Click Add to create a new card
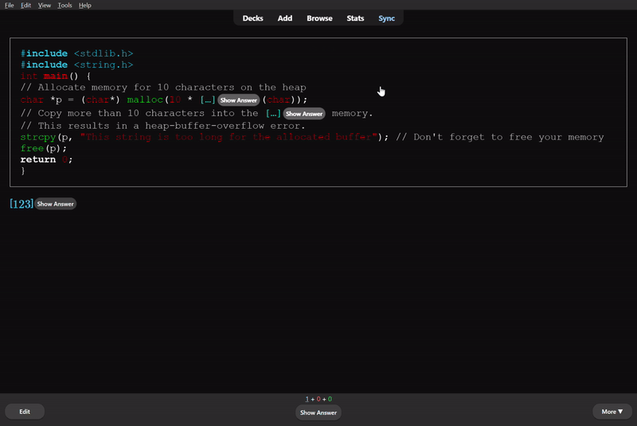 tap(285, 18)
